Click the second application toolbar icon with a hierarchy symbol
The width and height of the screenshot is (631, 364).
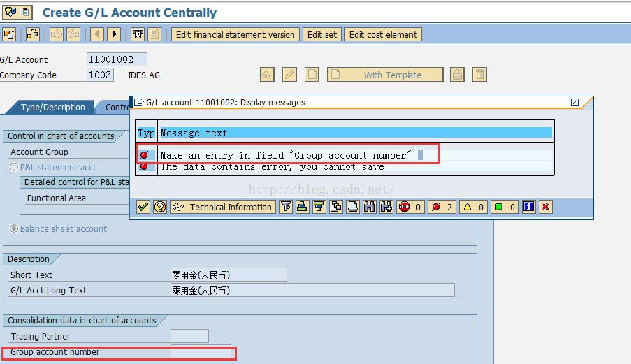[x=33, y=34]
